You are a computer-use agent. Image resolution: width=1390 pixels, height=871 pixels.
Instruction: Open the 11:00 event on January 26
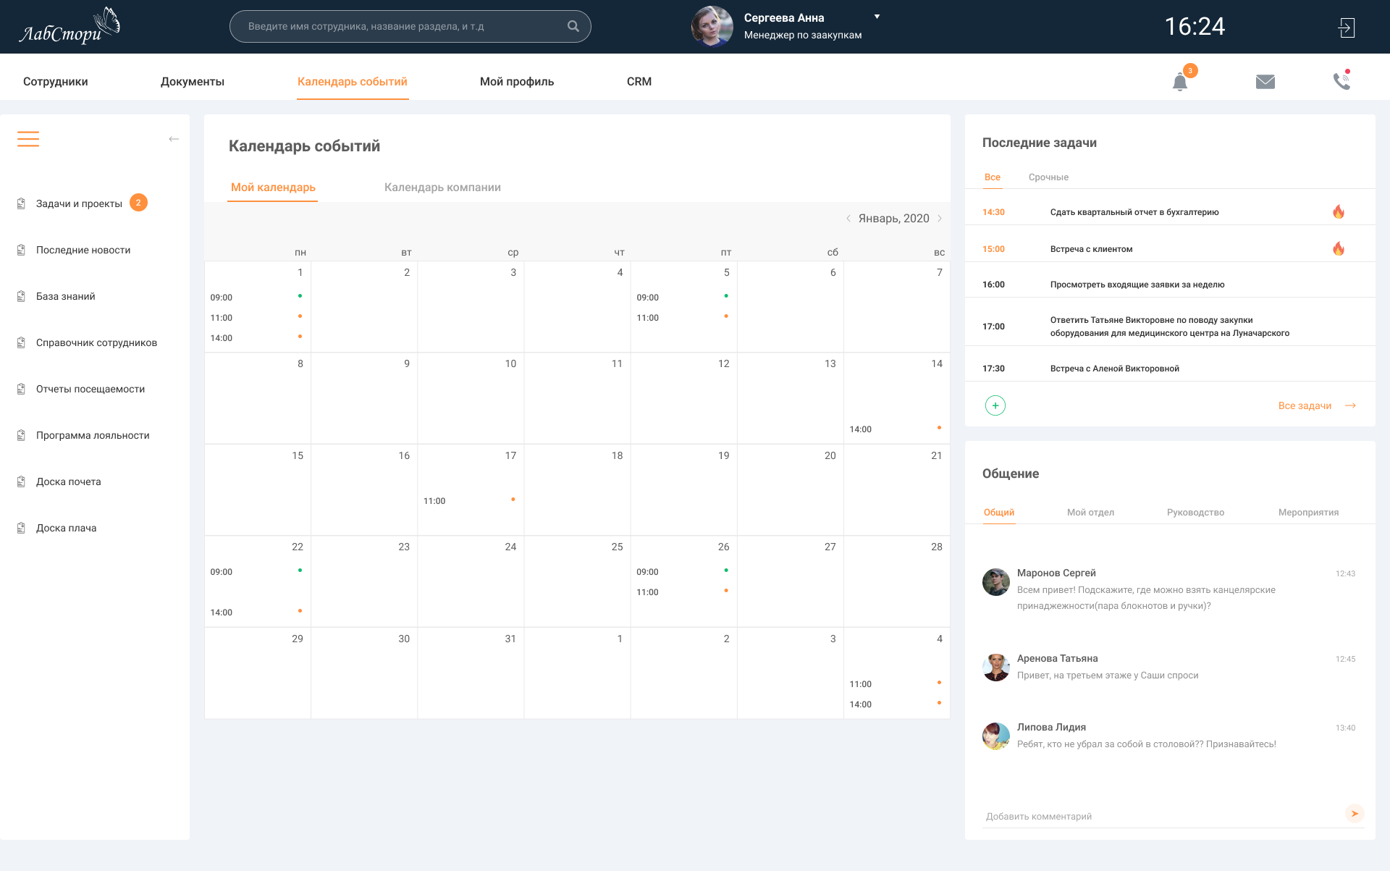(x=683, y=592)
